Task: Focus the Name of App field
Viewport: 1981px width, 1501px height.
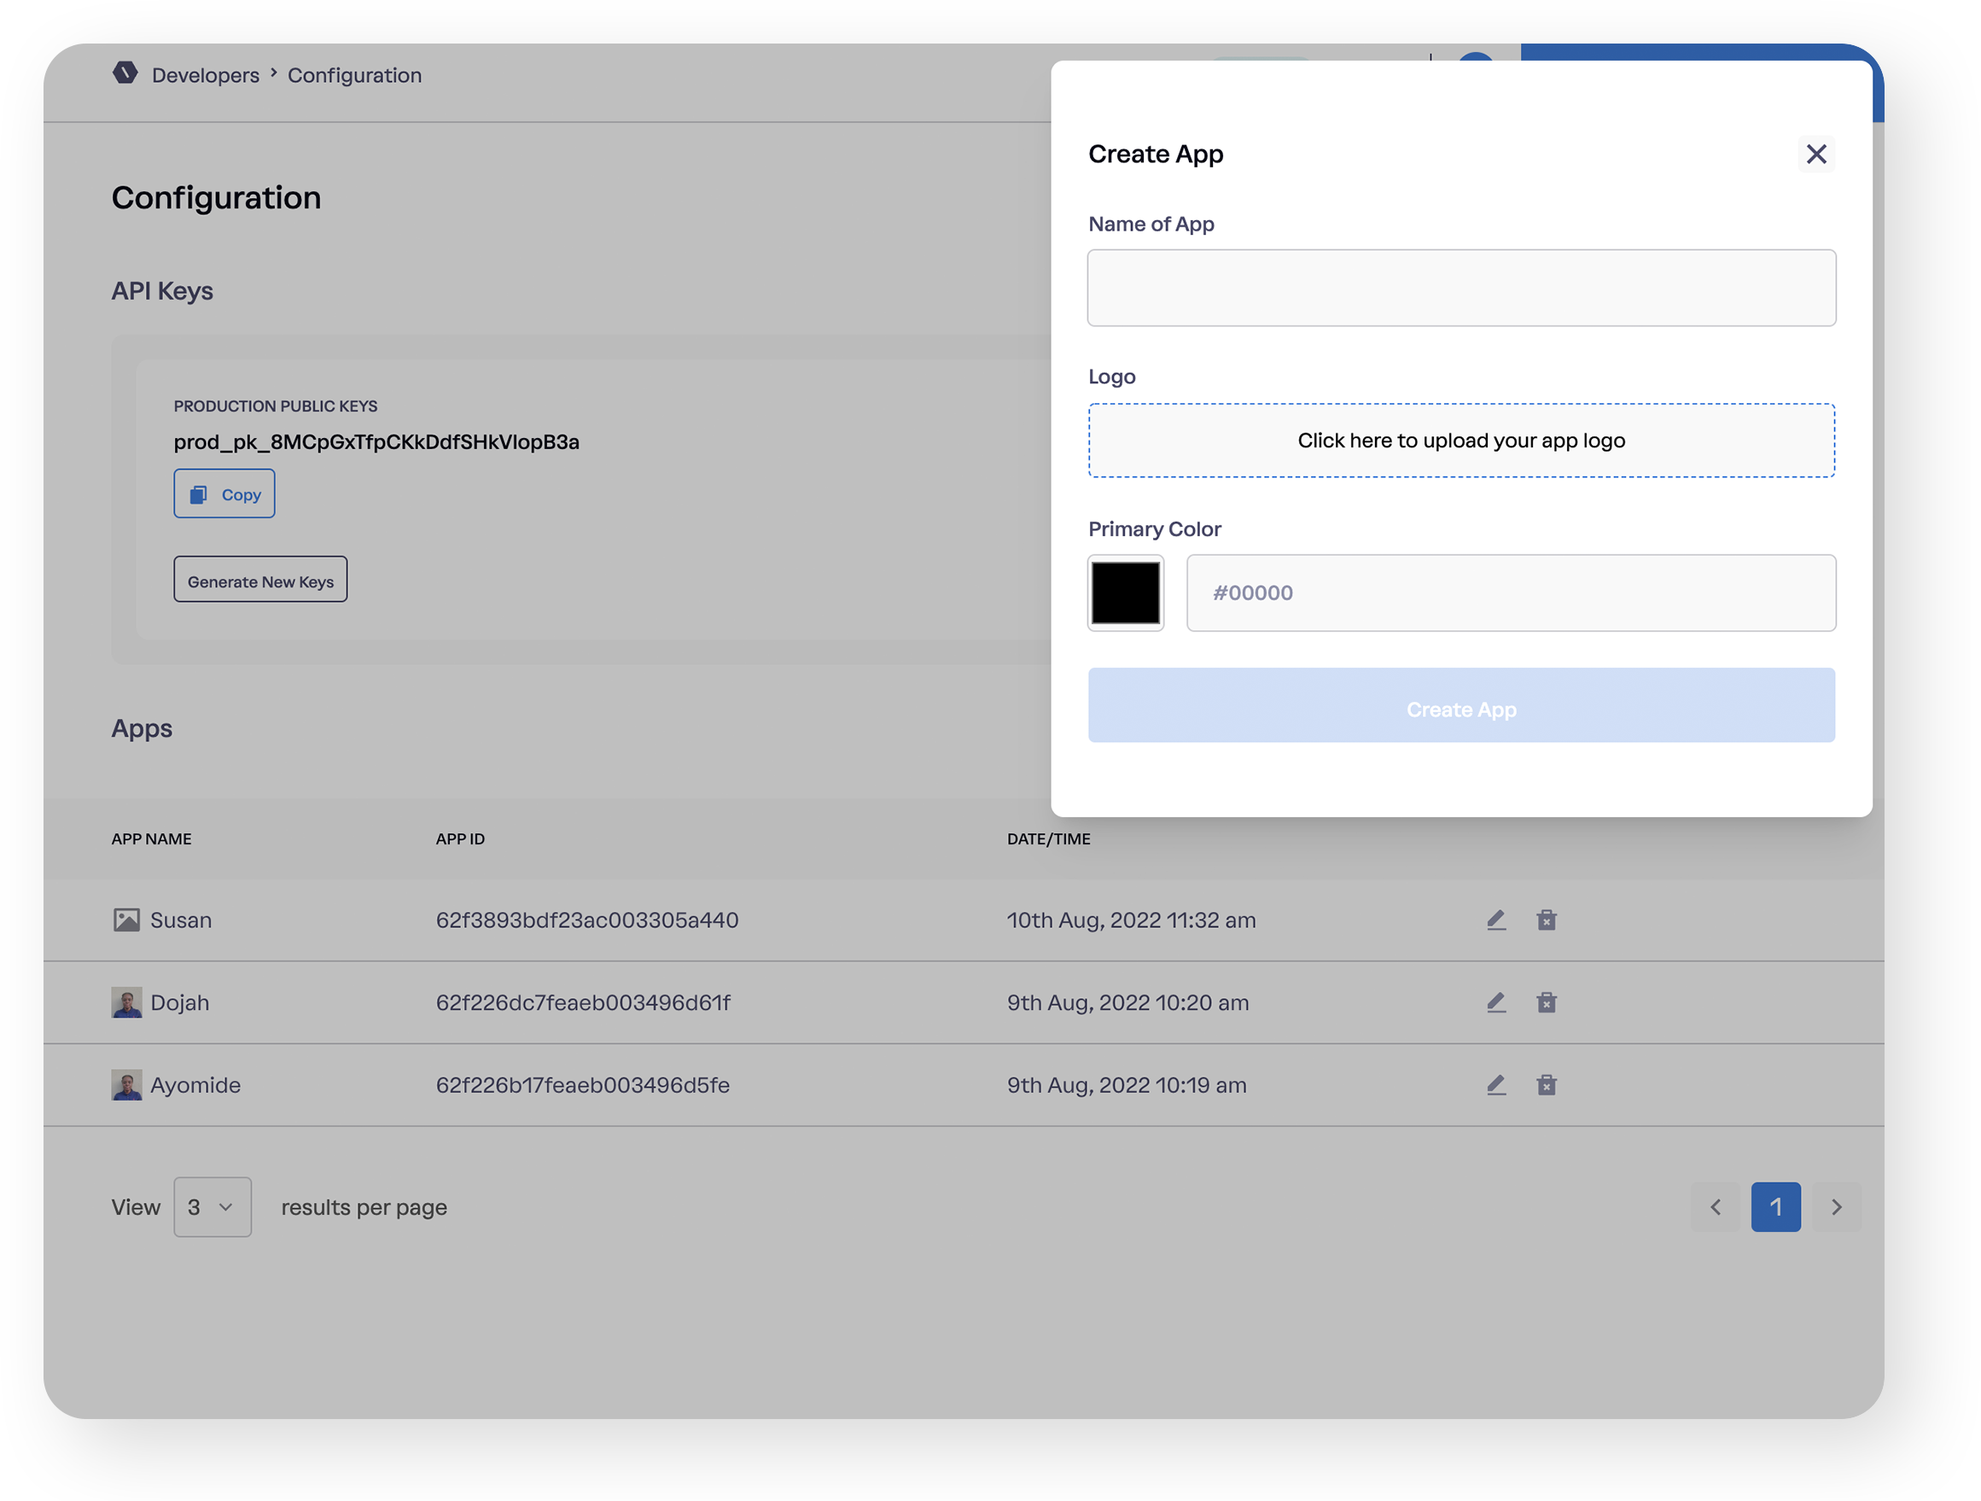Action: pos(1460,289)
